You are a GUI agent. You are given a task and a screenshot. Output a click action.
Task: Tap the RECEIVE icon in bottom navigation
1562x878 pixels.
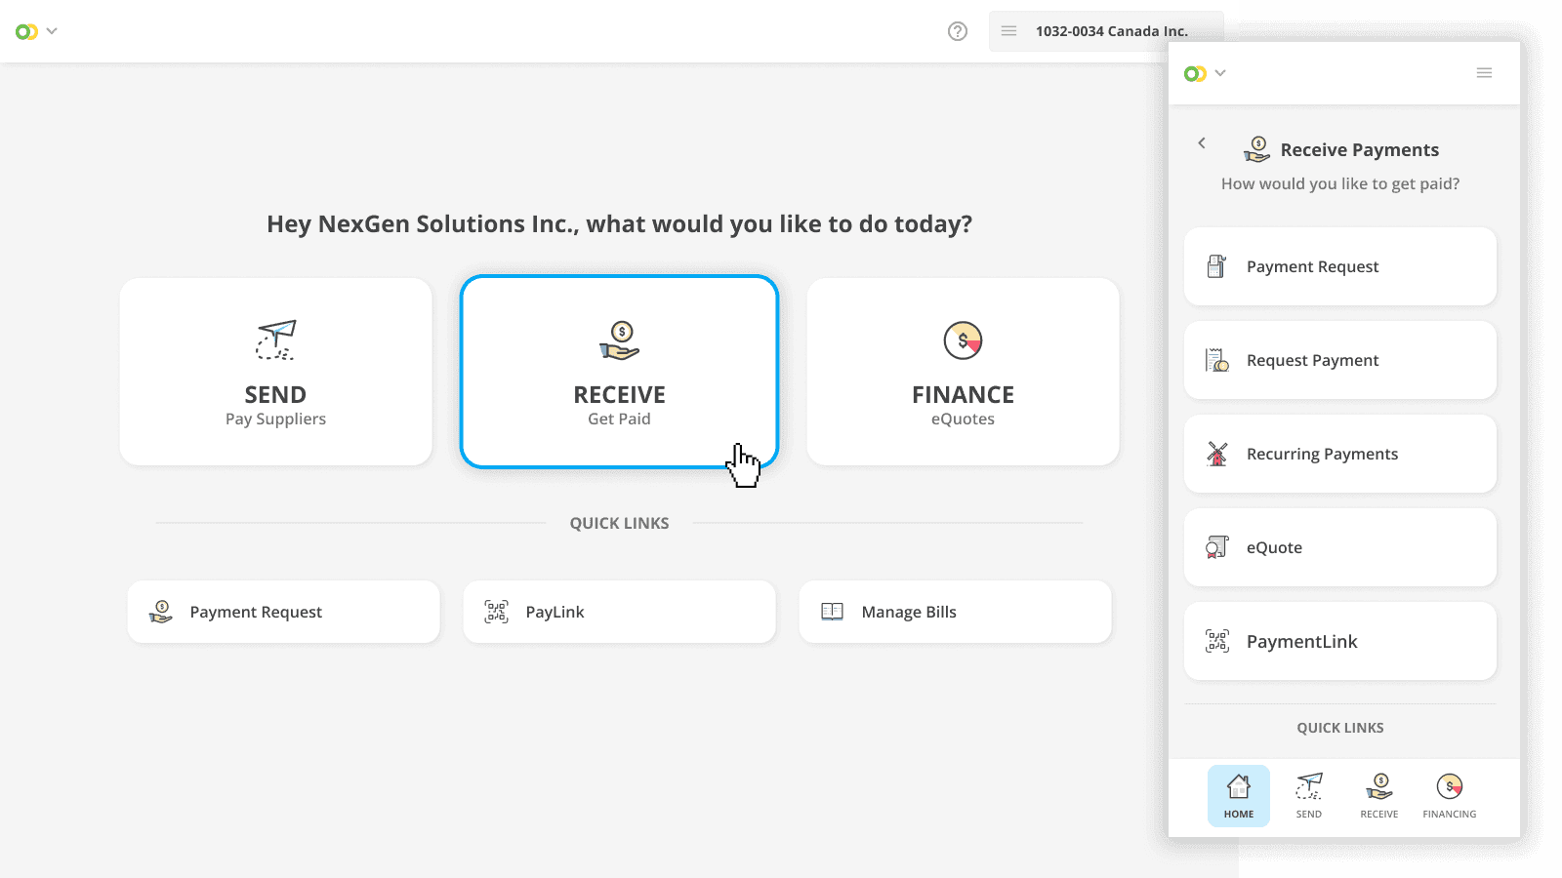[x=1379, y=796]
